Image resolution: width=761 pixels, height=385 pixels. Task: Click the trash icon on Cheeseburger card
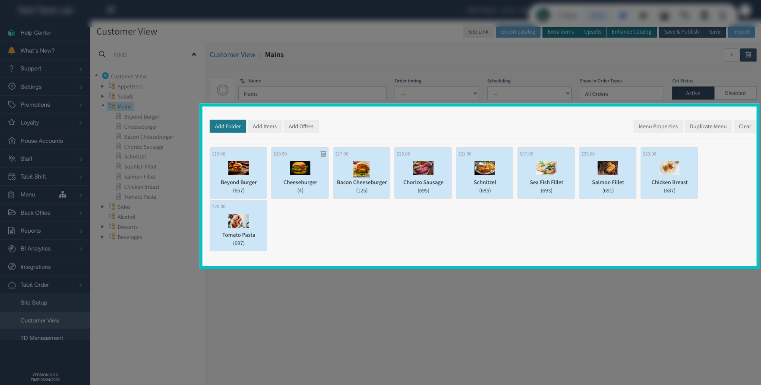(x=323, y=154)
